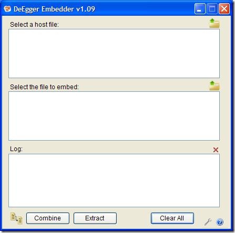Screen dimensions: 235x233
Task: Click the documents icon beside Combine
Action: tap(16, 218)
